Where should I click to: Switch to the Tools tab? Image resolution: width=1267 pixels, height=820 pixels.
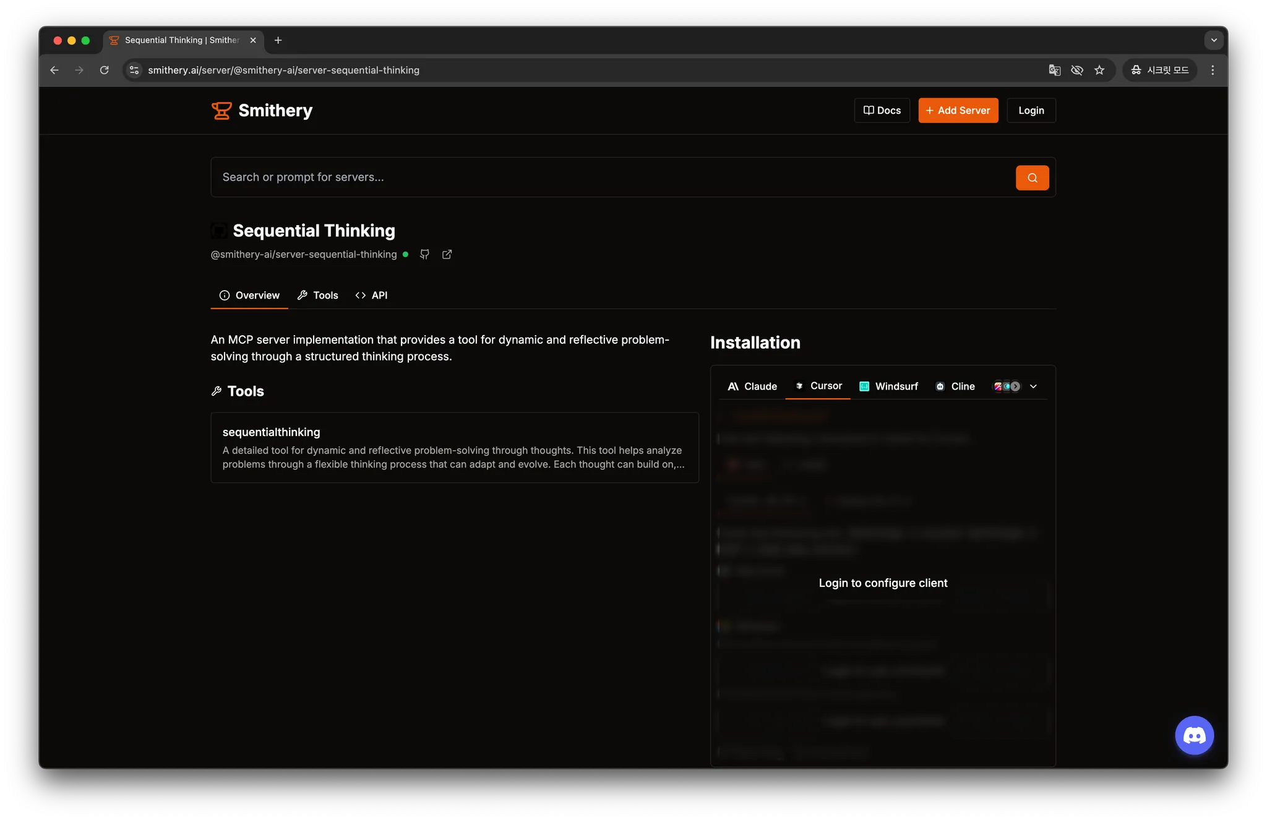(317, 296)
